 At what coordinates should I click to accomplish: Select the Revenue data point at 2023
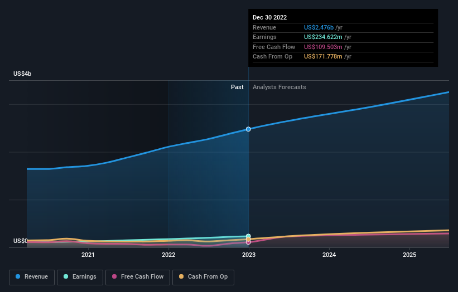pos(248,129)
